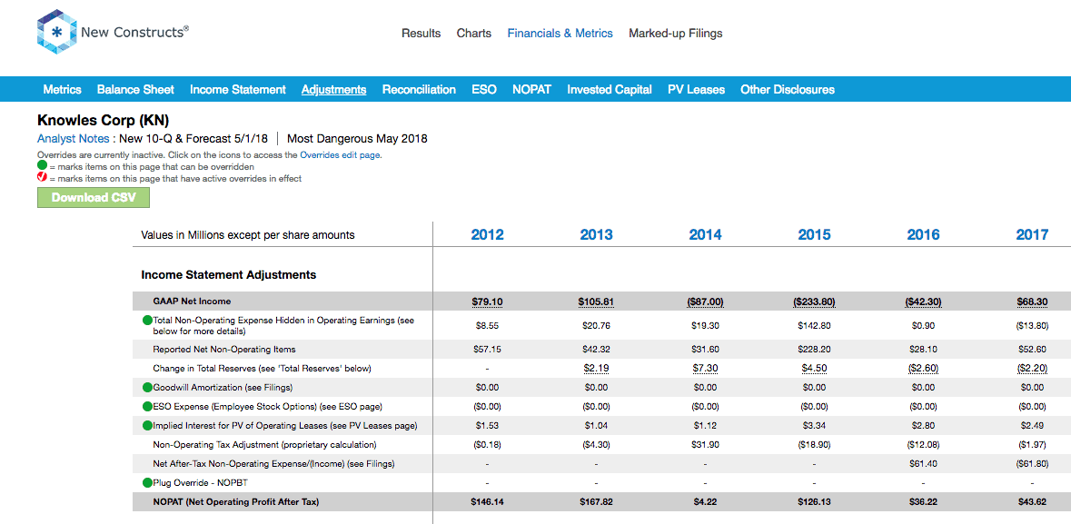The image size is (1071, 524).
Task: Open Financials & Metrics navigation item
Action: tap(560, 33)
